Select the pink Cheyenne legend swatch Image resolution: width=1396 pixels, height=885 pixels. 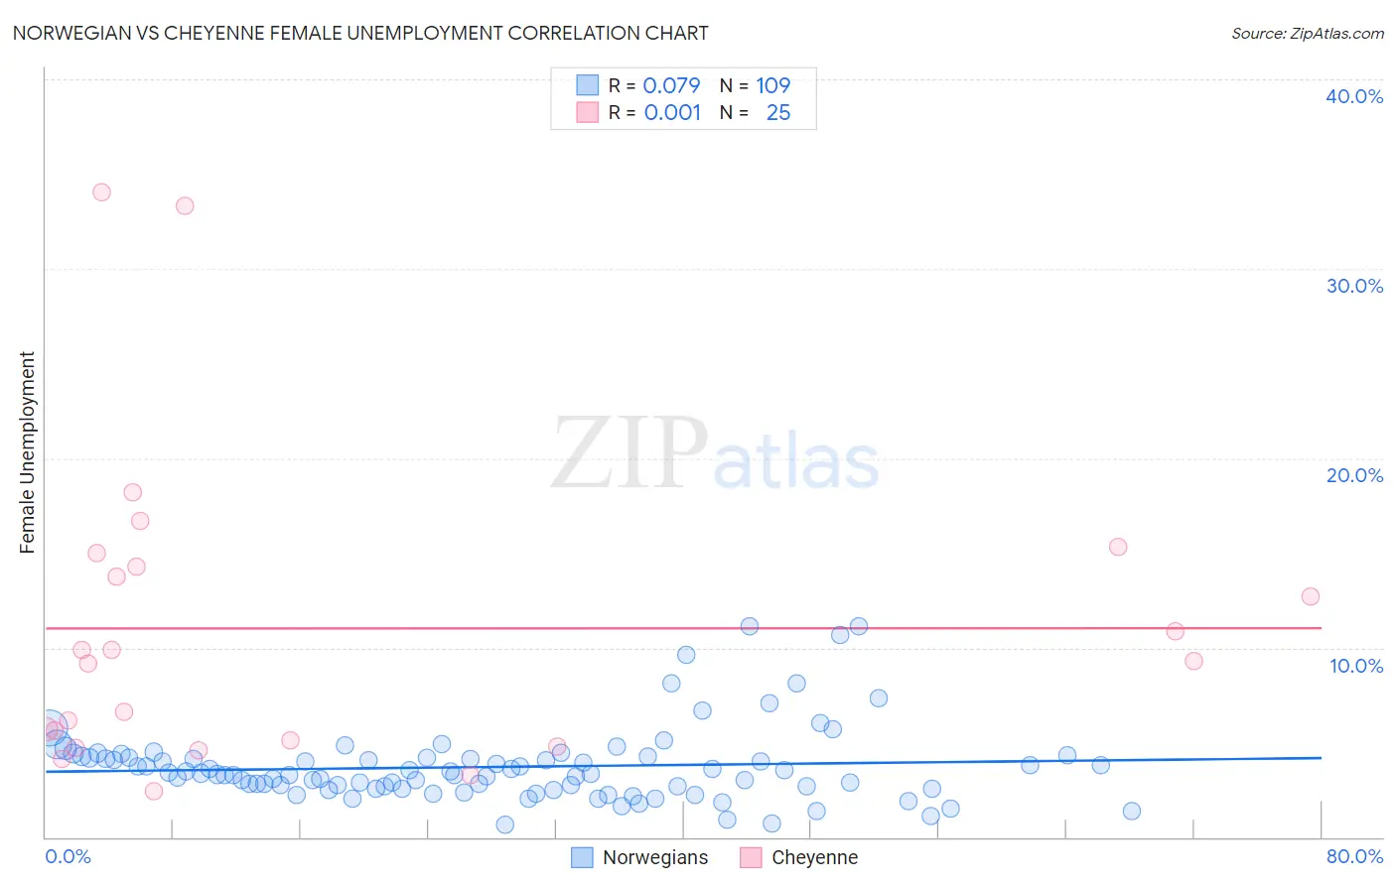[751, 857]
